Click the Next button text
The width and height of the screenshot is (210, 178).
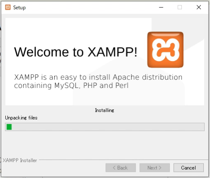[152, 168]
